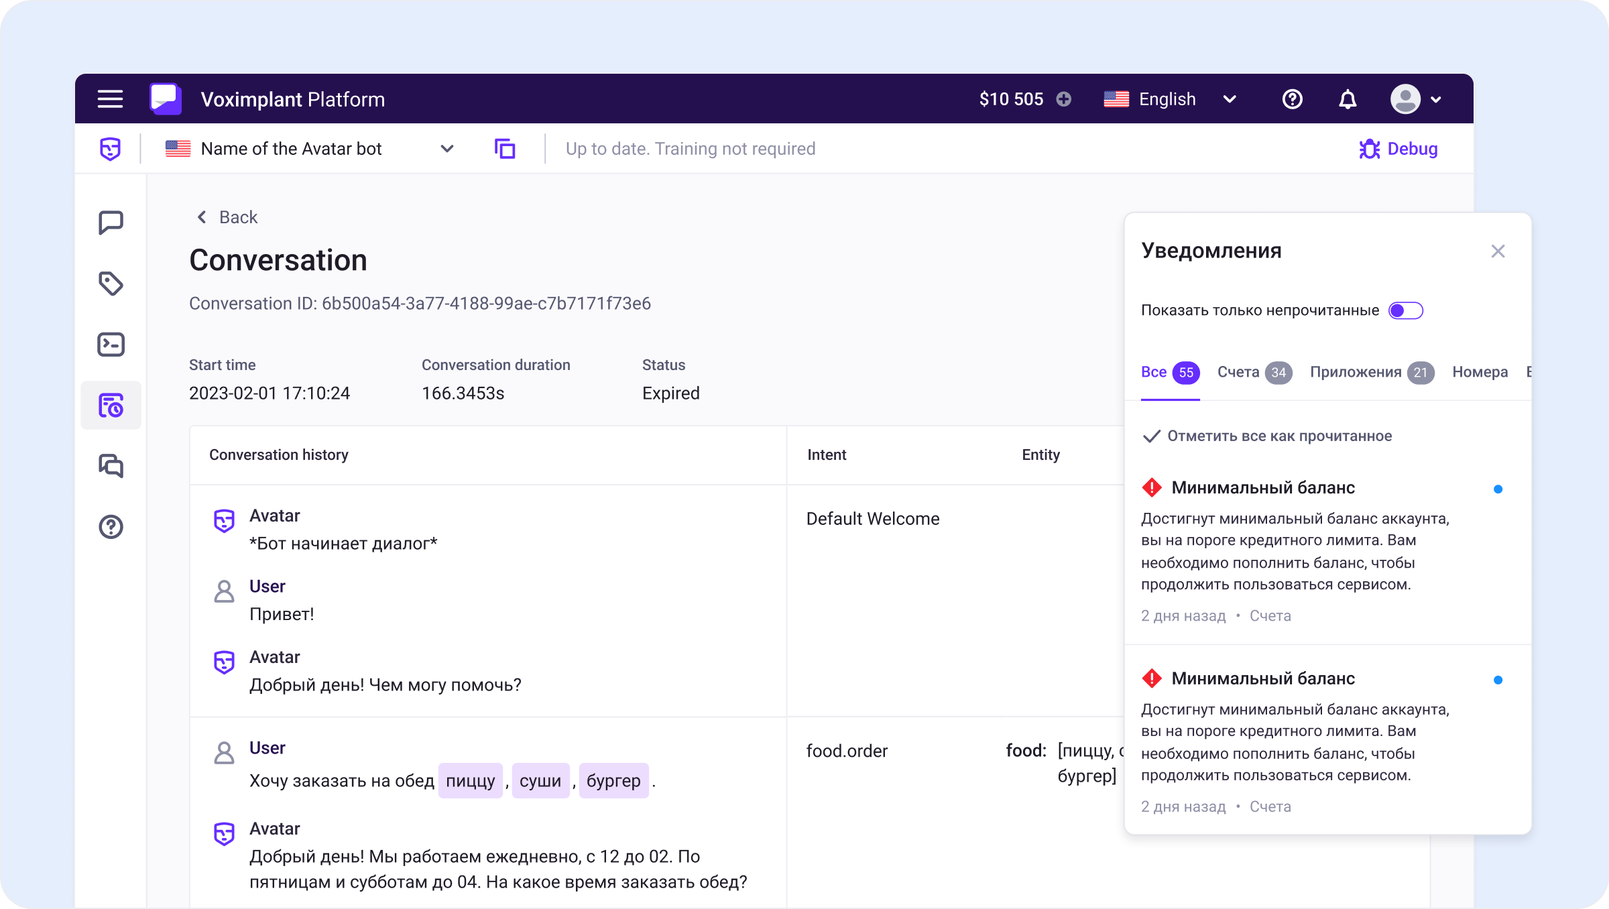
Task: Mark first Минимальный баланс notification read dot
Action: 1498,489
